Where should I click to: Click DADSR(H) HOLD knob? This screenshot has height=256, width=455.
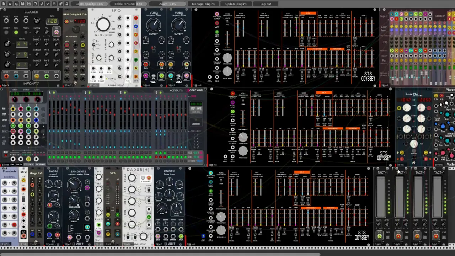coord(143,236)
